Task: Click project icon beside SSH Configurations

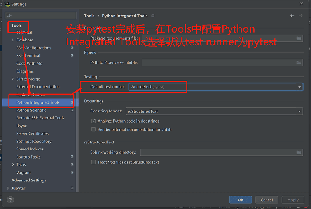Action: click(72, 48)
